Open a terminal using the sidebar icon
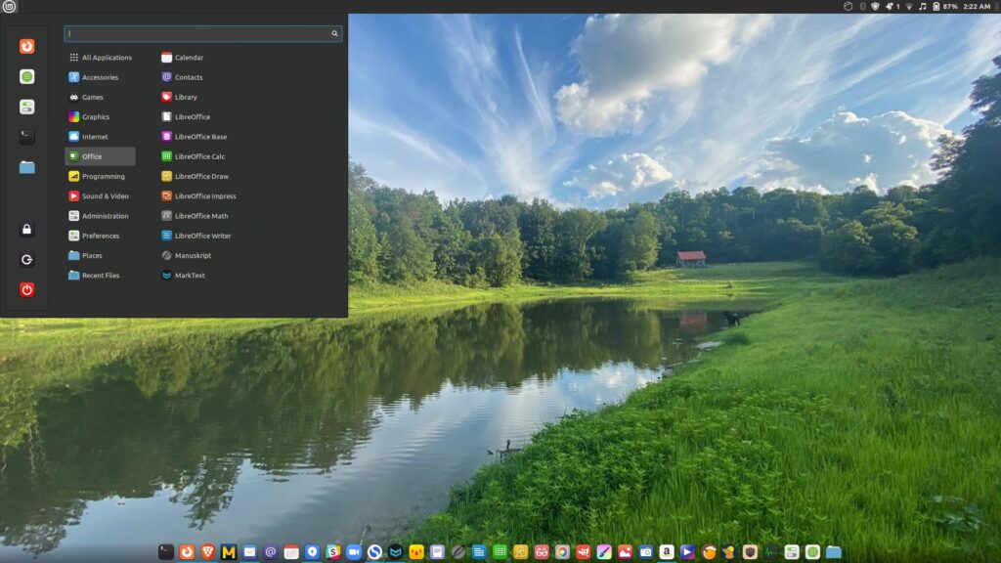 [x=26, y=137]
